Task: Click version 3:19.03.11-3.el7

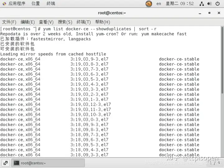Action: [91, 110]
